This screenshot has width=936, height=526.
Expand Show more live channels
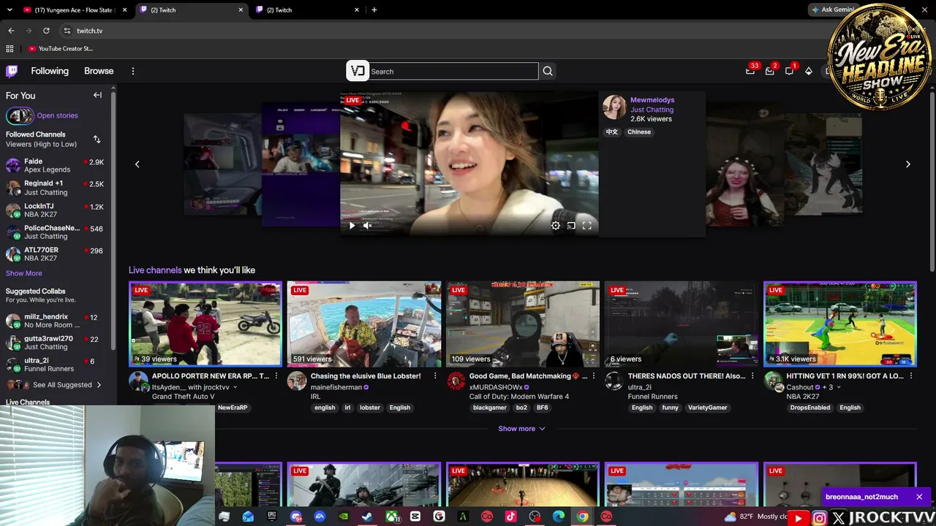coord(521,429)
